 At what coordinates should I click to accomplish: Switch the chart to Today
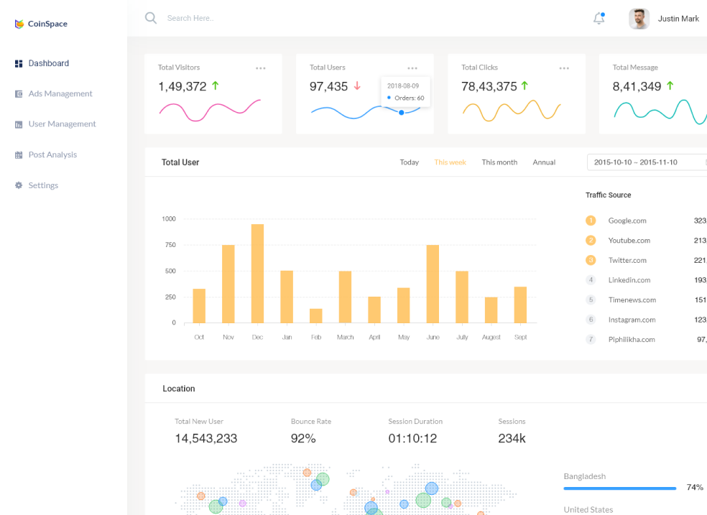tap(410, 162)
